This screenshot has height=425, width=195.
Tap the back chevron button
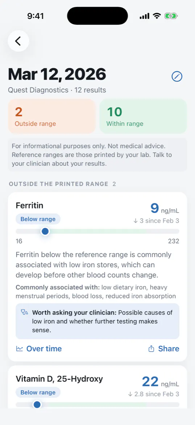point(18,41)
